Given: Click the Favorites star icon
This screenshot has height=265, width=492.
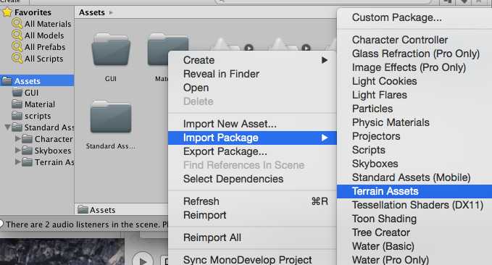Looking at the screenshot, I should (x=7, y=12).
